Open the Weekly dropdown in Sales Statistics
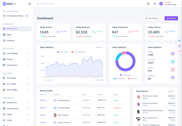The image size is (182, 126). tap(99, 47)
